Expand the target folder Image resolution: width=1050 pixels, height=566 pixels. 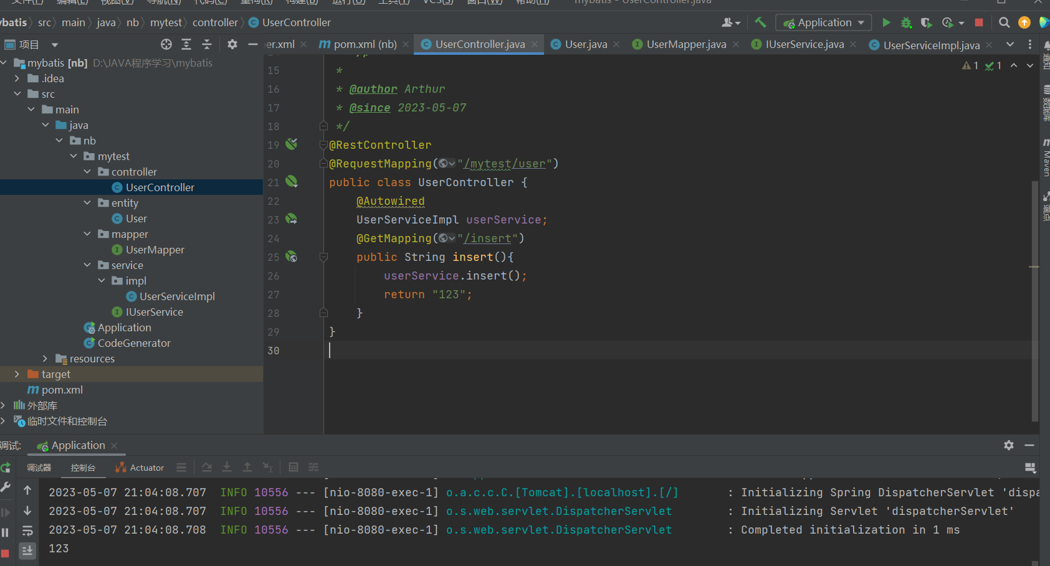17,374
